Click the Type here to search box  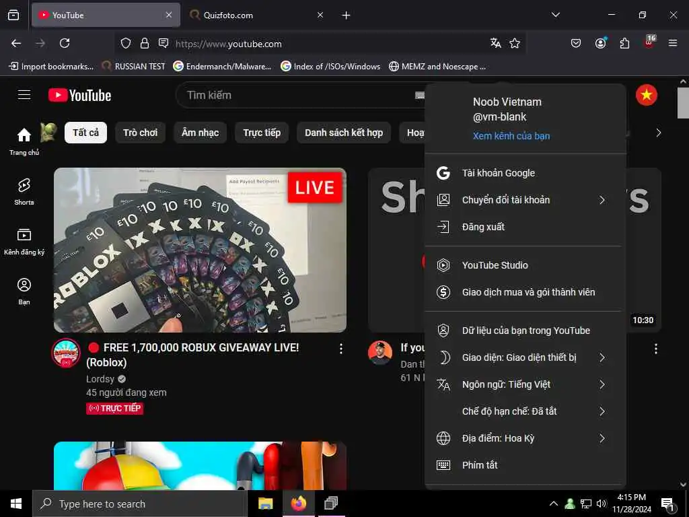click(x=139, y=504)
